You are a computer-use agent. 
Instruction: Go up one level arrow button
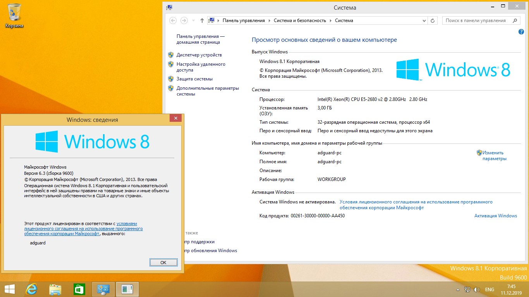pyautogui.click(x=202, y=20)
